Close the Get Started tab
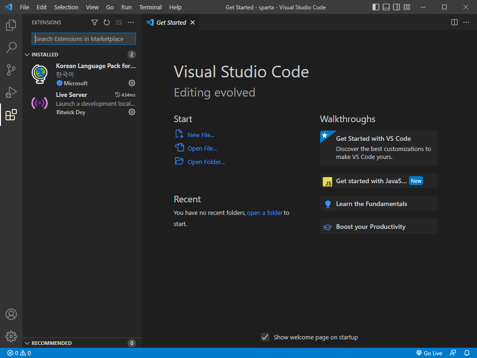This screenshot has width=477, height=358. 192,22
